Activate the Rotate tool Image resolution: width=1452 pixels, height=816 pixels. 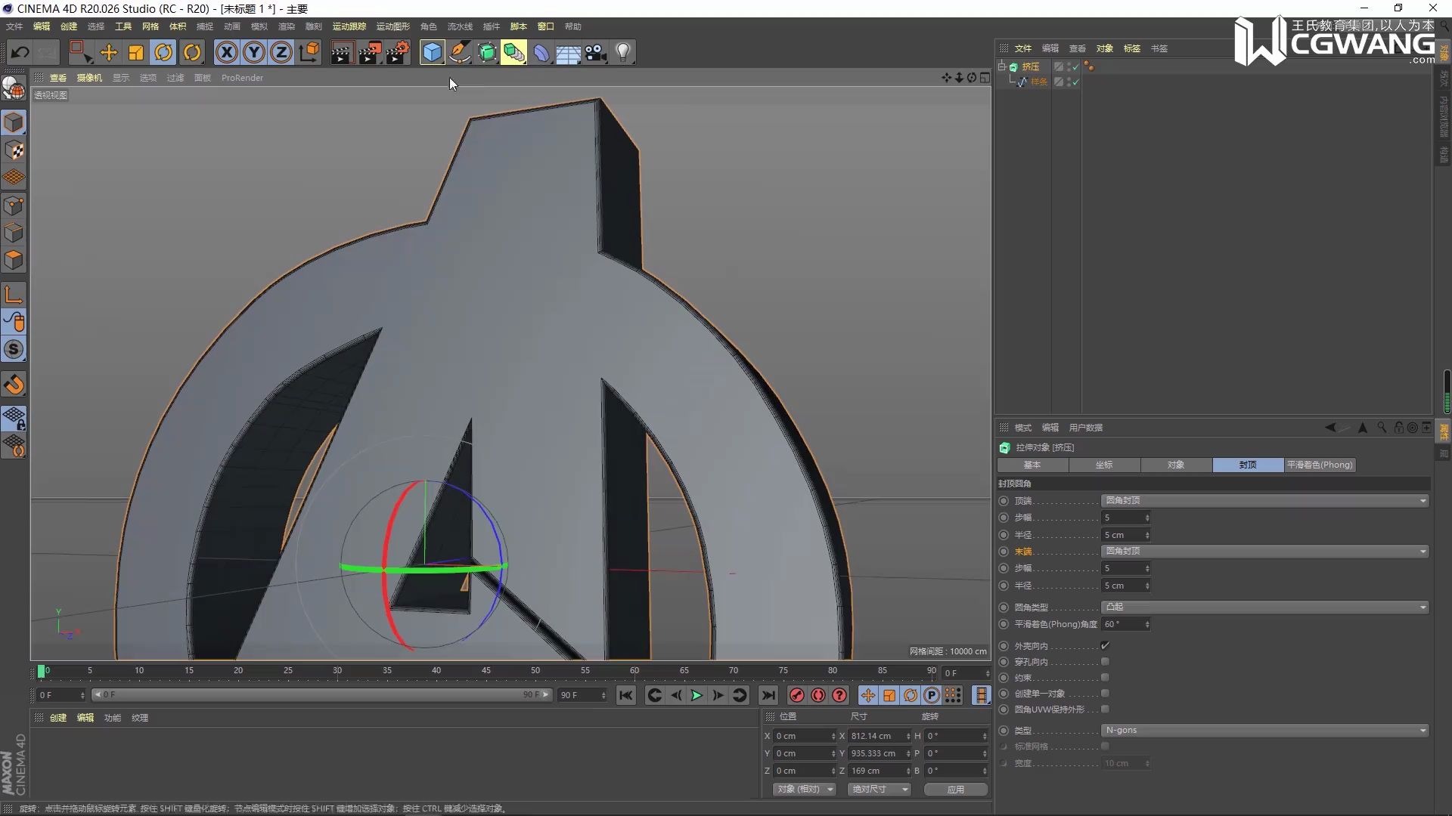(163, 52)
